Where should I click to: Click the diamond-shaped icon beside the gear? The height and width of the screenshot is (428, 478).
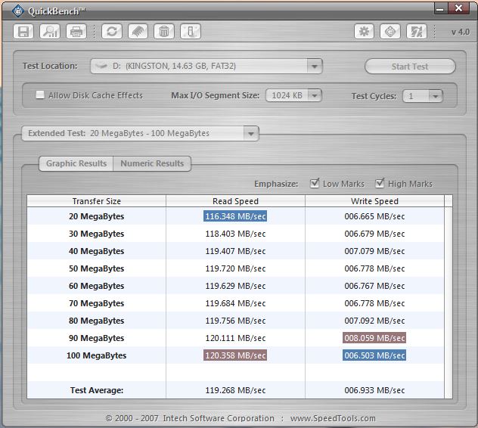coord(391,32)
